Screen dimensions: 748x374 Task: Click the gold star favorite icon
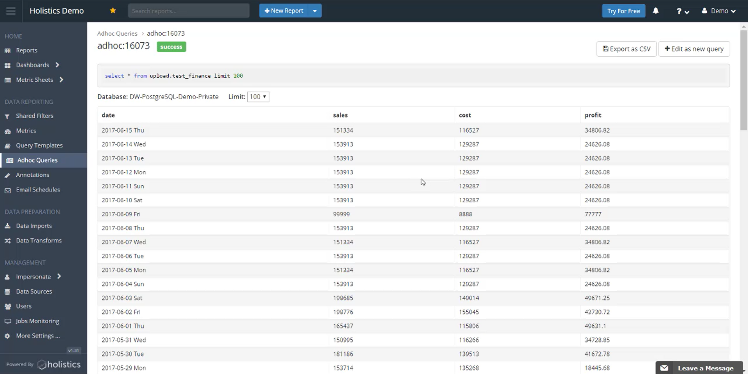tap(113, 11)
